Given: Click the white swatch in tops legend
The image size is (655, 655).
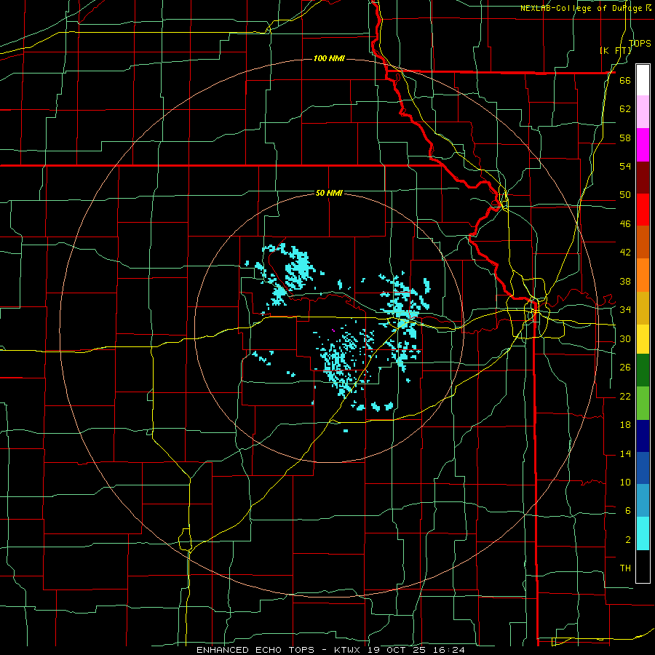Looking at the screenshot, I should (x=643, y=80).
